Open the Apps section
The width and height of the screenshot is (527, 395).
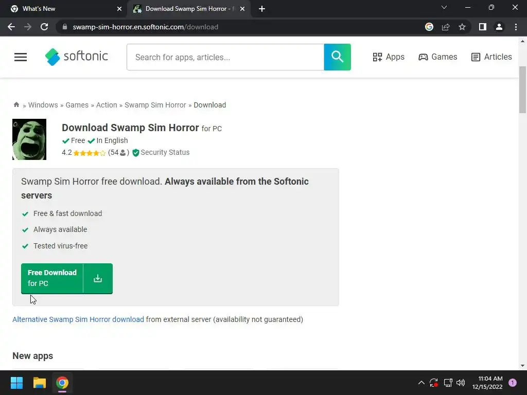(x=389, y=57)
